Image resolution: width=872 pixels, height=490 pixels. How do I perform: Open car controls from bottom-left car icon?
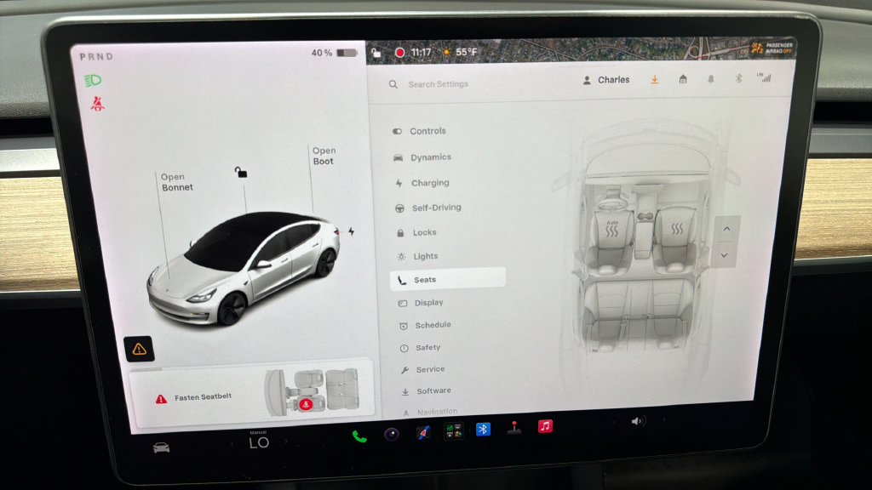[x=162, y=447]
